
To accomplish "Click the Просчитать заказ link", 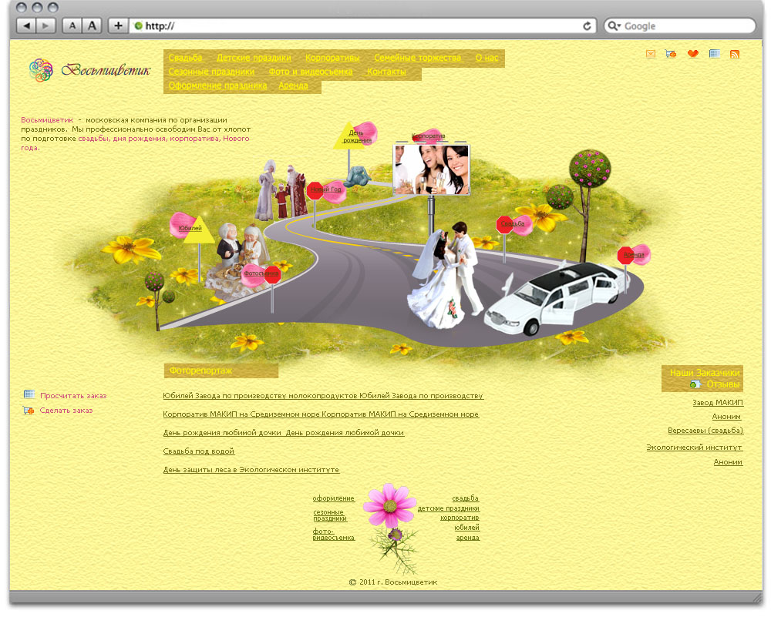I will tap(73, 396).
